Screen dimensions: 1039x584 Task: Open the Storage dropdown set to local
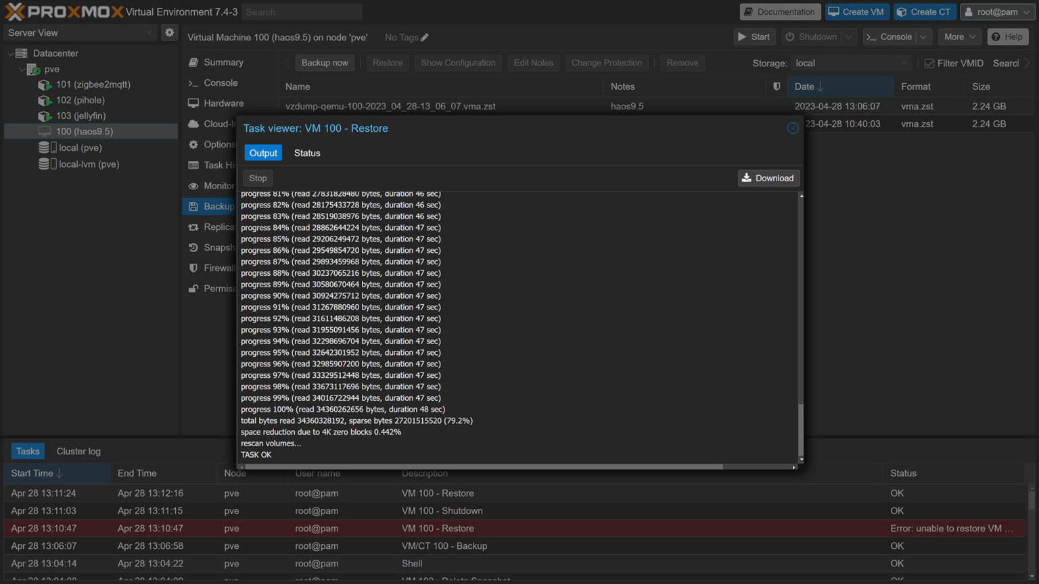tap(850, 63)
